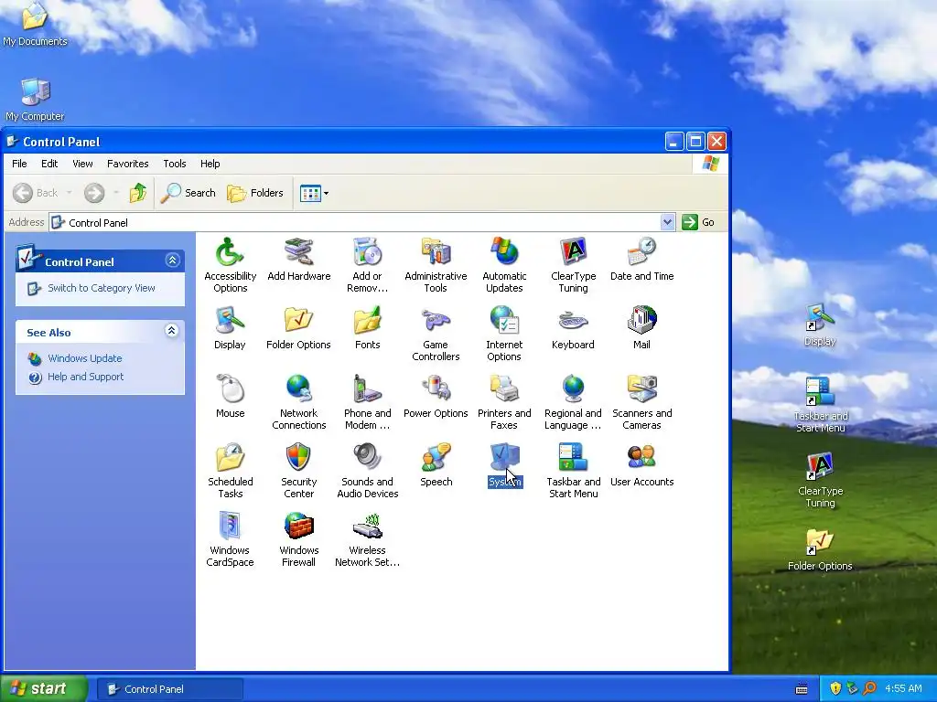
Task: Select the Control Panel taskbar button
Action: (169, 689)
